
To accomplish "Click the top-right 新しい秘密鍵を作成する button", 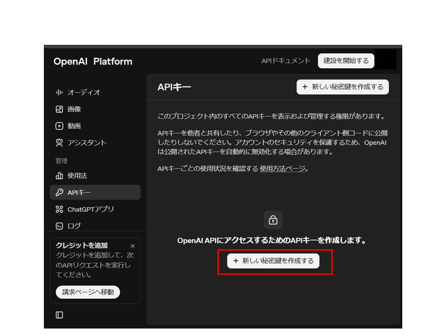I will 343,87.
